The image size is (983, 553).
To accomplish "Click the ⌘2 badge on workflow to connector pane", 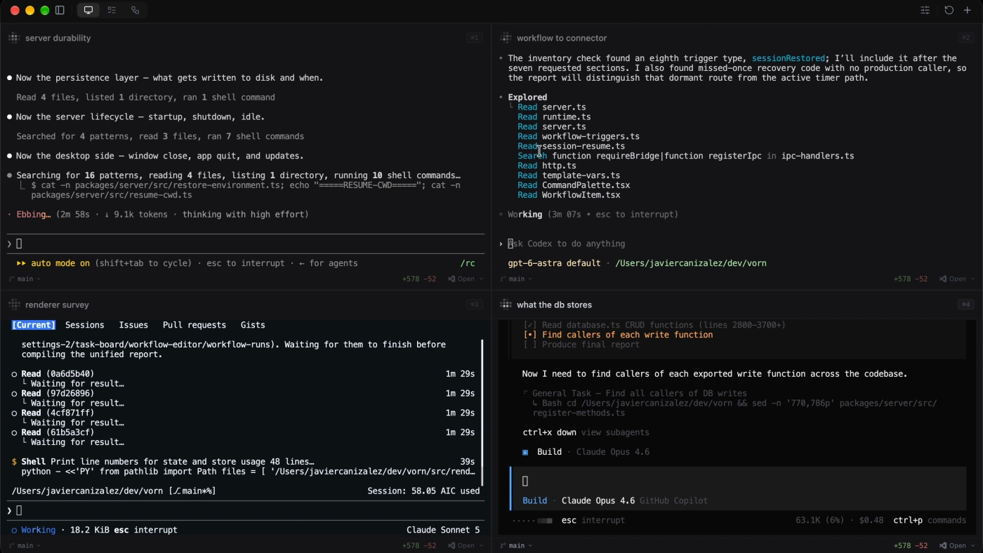I will [966, 38].
